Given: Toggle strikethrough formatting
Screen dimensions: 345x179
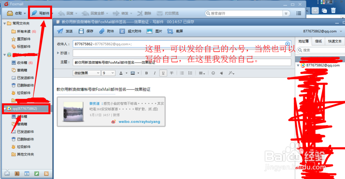Looking at the screenshot, I should click(171, 73).
